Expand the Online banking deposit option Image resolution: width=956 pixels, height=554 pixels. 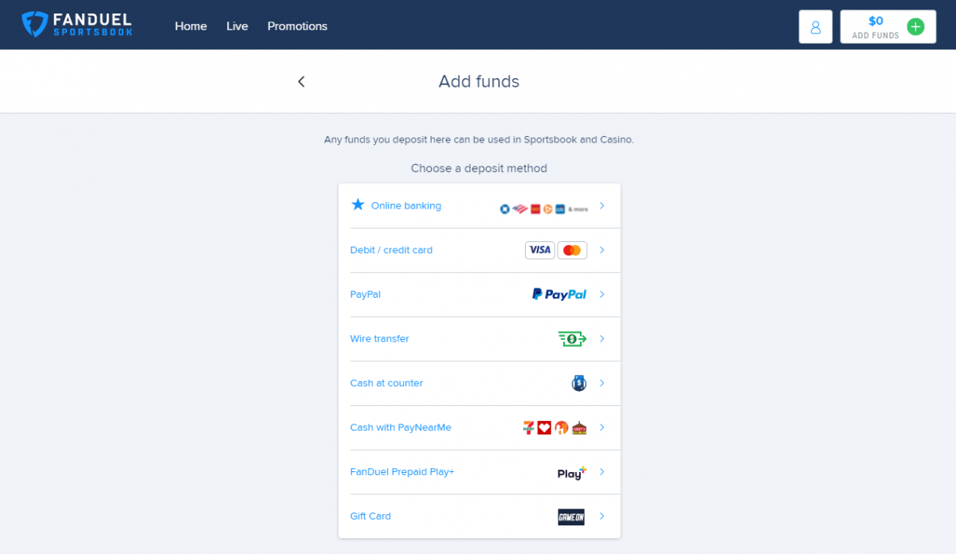coord(602,205)
